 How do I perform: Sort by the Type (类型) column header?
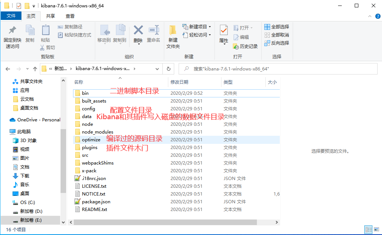[228, 82]
